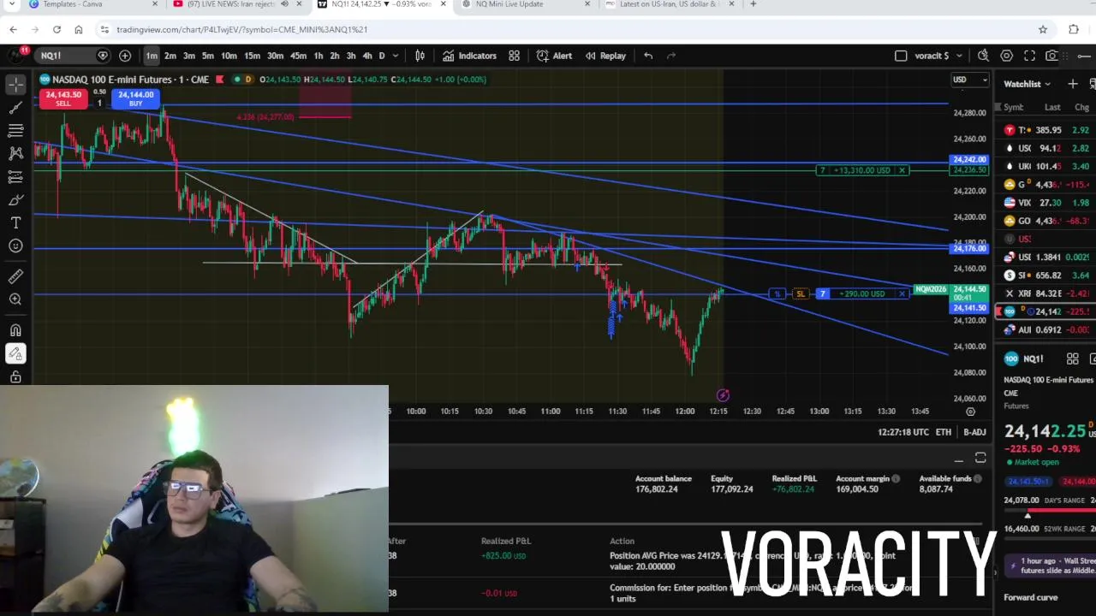The height and width of the screenshot is (616, 1096).
Task: Switch to the 30m timeframe
Action: point(275,56)
